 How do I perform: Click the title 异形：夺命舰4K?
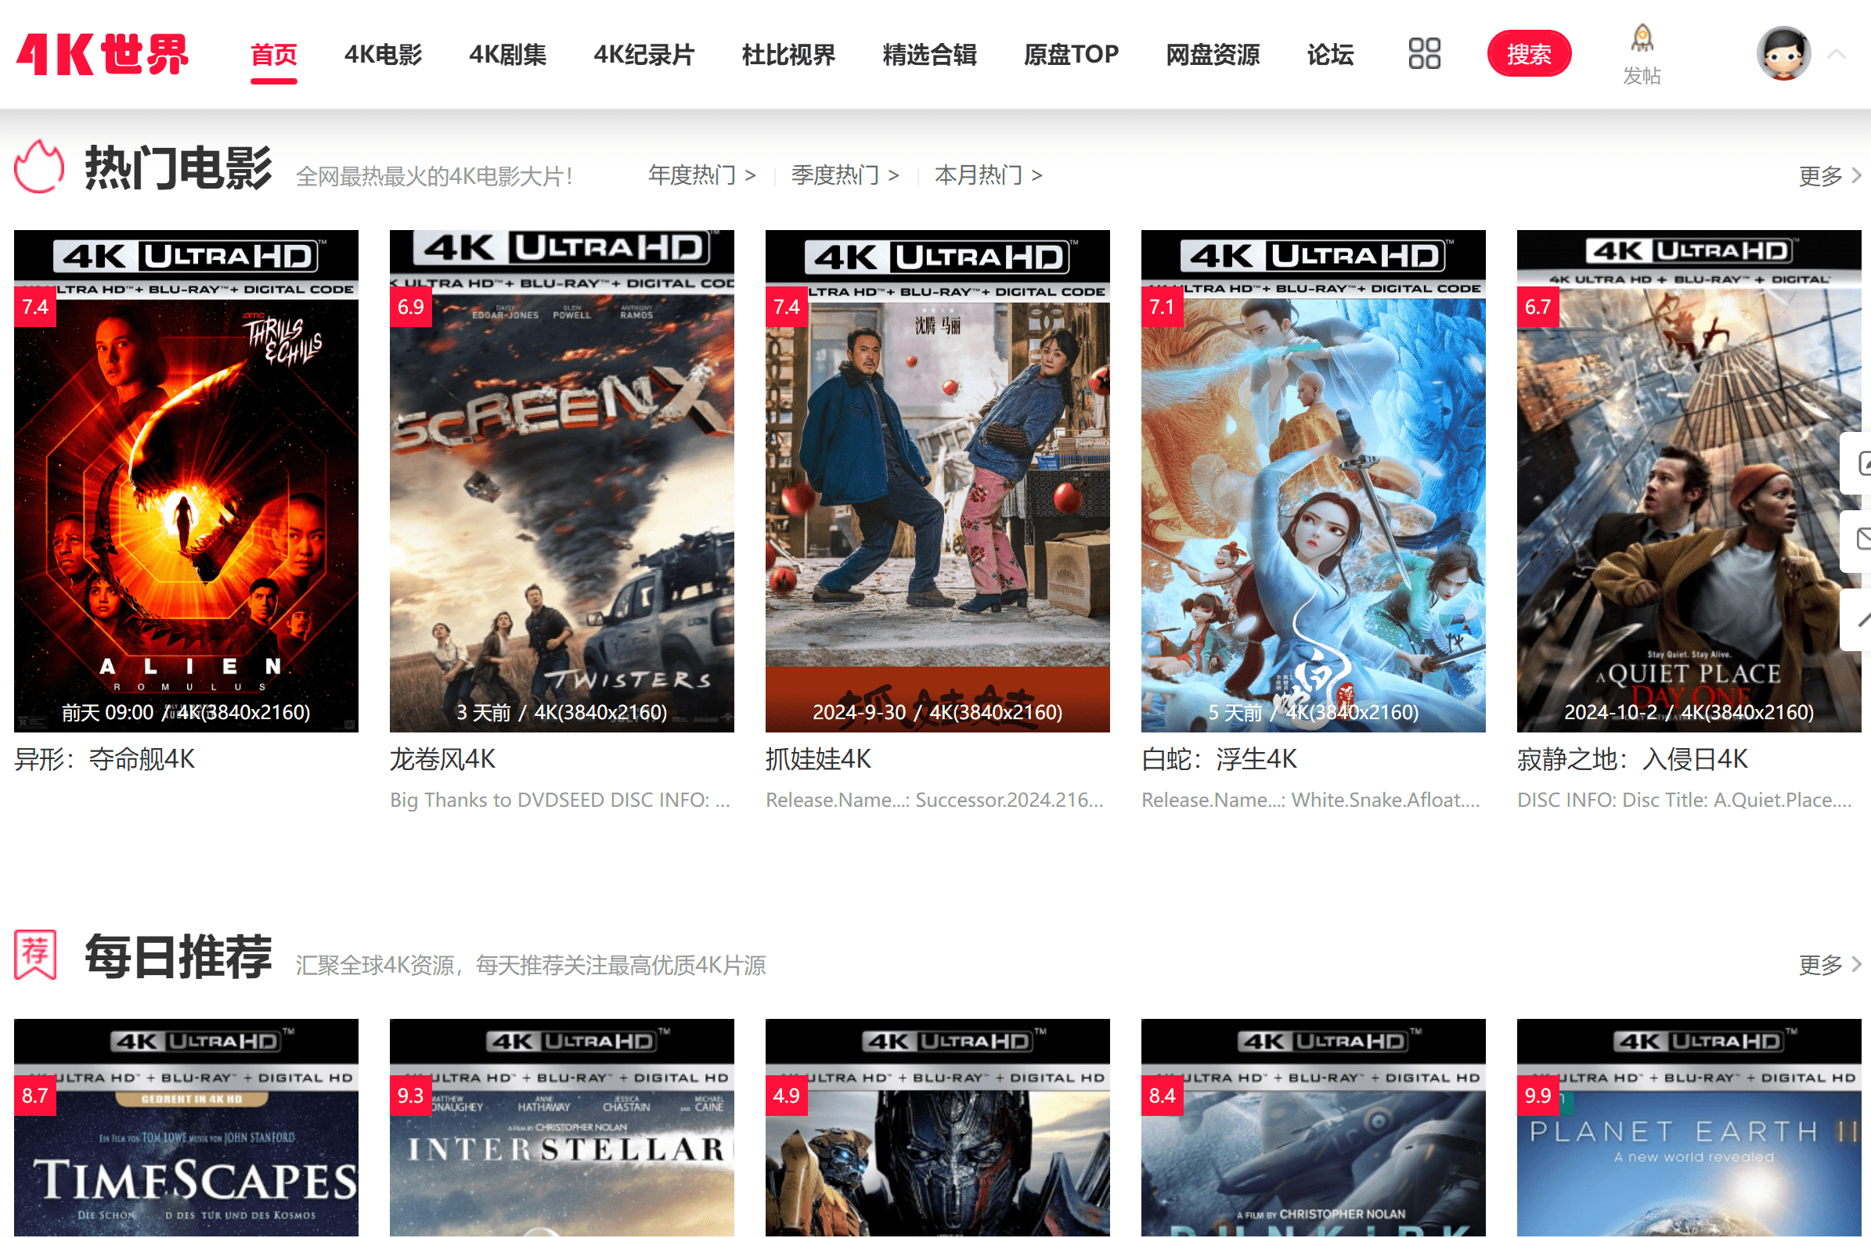104,759
